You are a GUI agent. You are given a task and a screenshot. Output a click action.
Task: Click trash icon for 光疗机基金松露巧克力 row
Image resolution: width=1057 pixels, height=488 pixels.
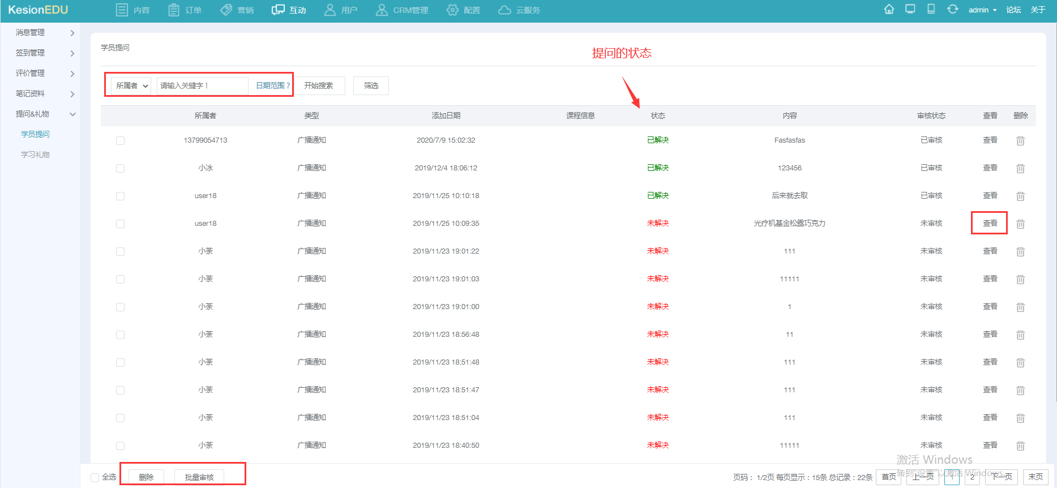[x=1020, y=224]
